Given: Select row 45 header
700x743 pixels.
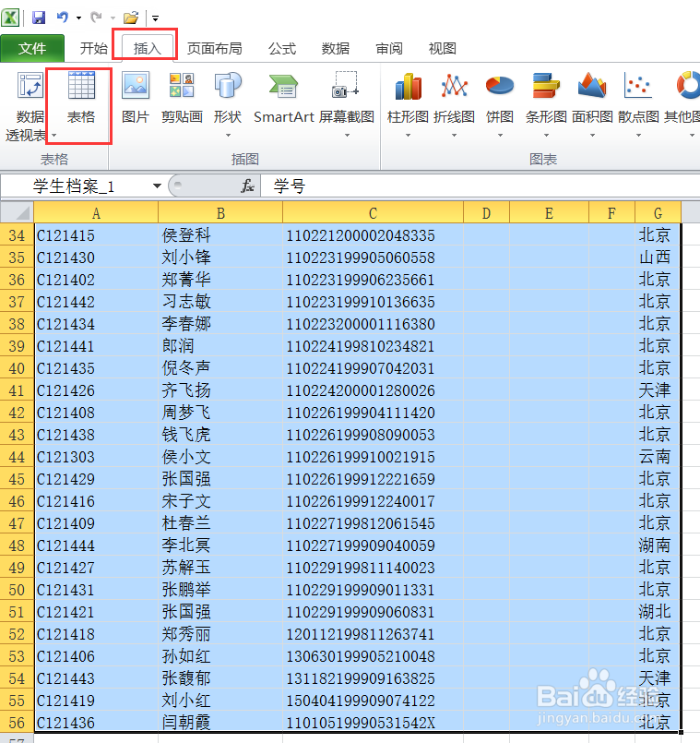Looking at the screenshot, I should point(17,479).
